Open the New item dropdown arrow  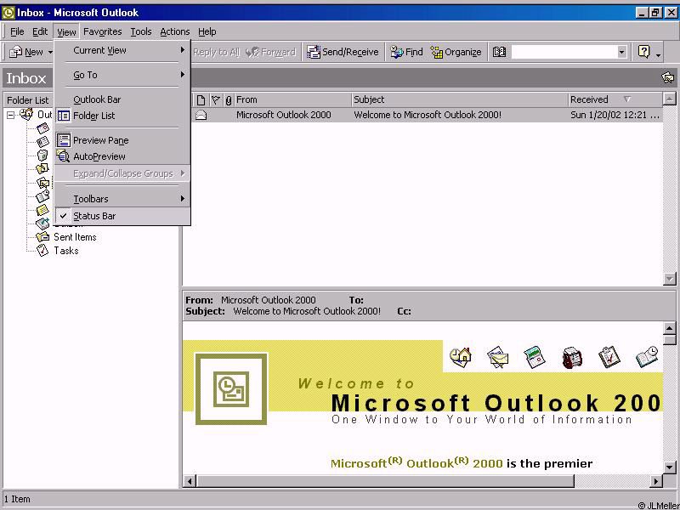(x=49, y=53)
